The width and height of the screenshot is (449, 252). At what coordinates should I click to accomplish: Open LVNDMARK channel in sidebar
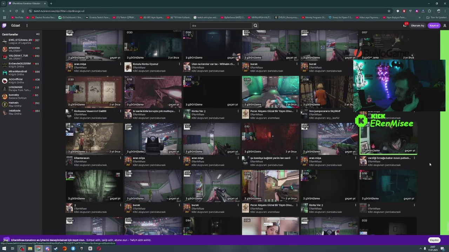[21, 89]
